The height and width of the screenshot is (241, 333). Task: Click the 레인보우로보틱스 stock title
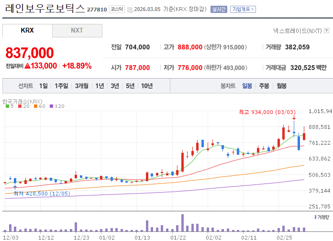click(x=45, y=9)
